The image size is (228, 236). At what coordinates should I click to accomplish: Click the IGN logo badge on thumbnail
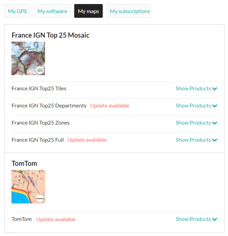[x=40, y=70]
